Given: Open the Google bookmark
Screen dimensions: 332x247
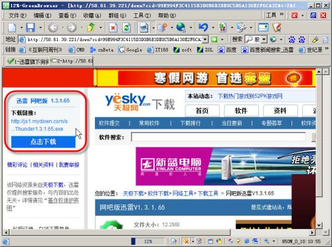Looking at the screenshot, I should click(130, 50).
